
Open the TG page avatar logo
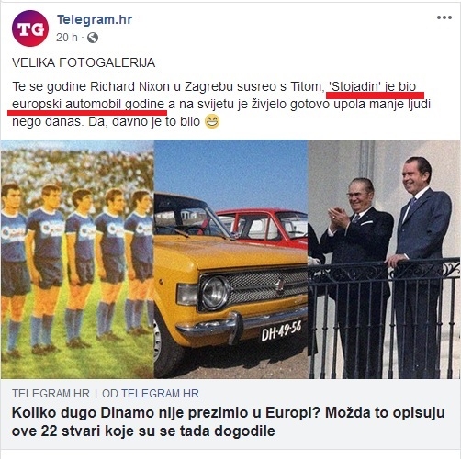[30, 28]
